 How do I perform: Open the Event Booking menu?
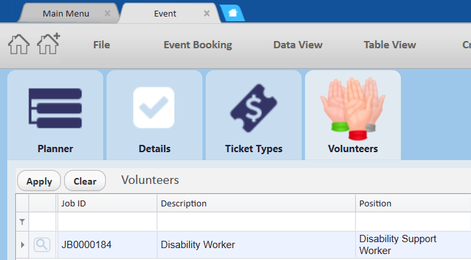(198, 45)
